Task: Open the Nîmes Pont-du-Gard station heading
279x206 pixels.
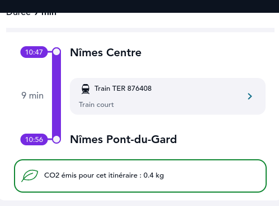Action: pos(124,139)
